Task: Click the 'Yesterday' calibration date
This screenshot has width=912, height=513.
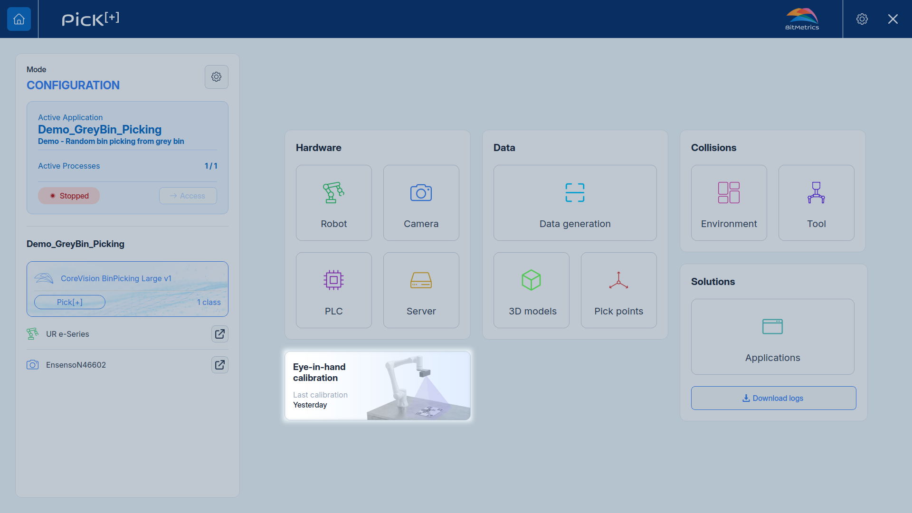Action: [x=310, y=405]
